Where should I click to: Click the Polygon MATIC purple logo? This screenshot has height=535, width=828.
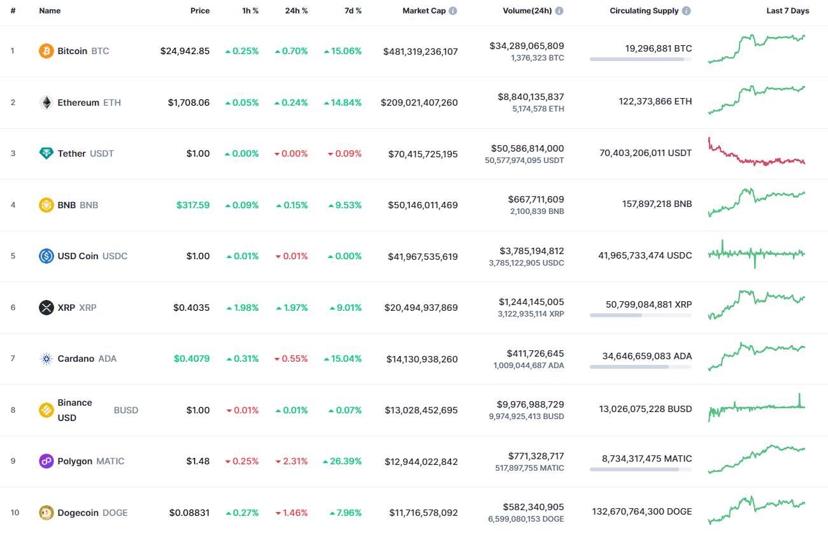(45, 461)
